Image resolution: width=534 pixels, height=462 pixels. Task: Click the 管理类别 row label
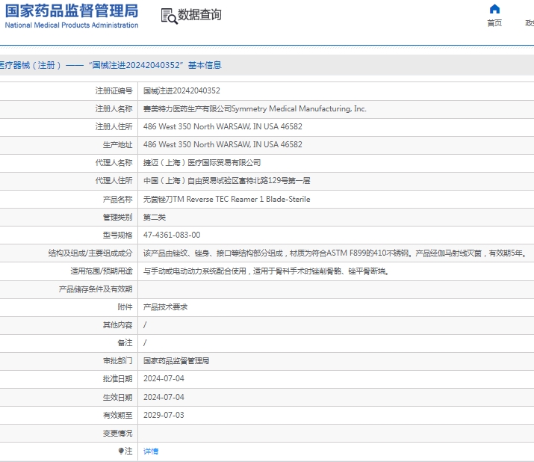[x=117, y=218]
